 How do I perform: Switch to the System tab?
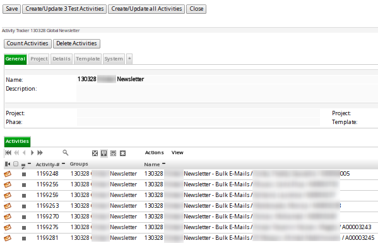[x=114, y=59]
